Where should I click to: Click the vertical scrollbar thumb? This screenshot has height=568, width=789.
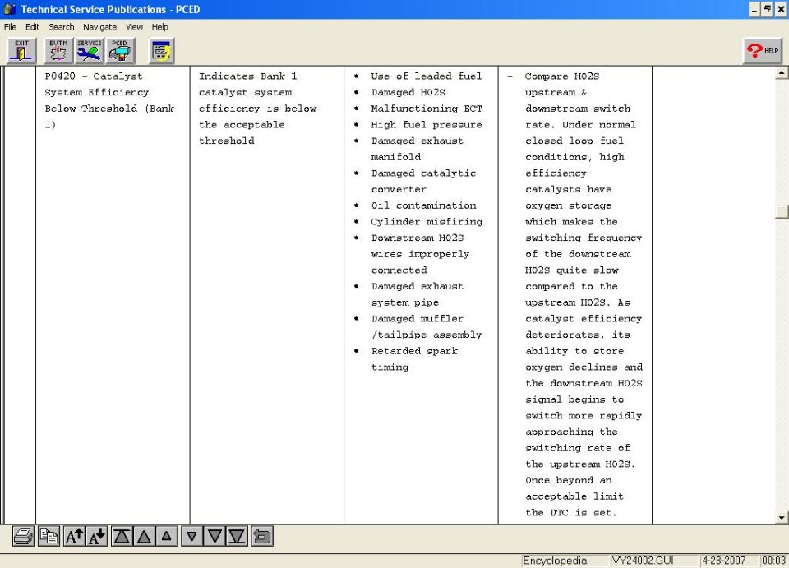(782, 212)
